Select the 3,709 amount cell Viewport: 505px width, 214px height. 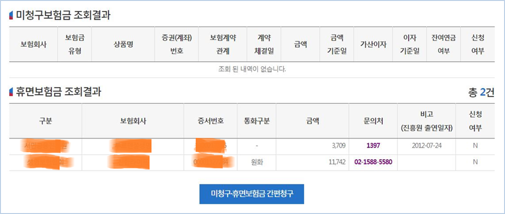click(x=340, y=146)
